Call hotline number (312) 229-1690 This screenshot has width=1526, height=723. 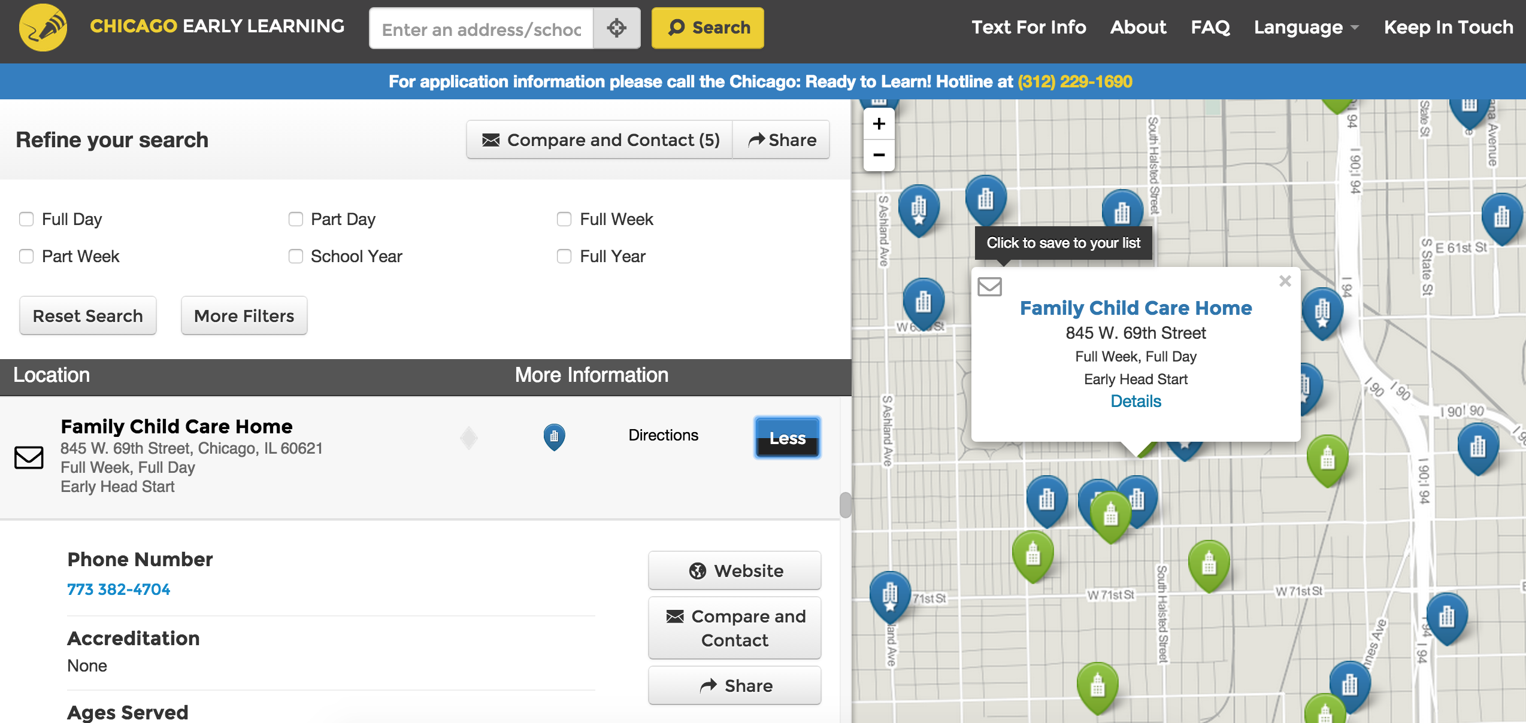click(x=1074, y=81)
